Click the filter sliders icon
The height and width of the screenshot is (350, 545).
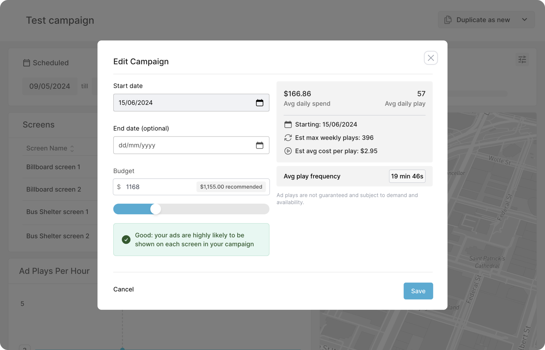tap(522, 59)
